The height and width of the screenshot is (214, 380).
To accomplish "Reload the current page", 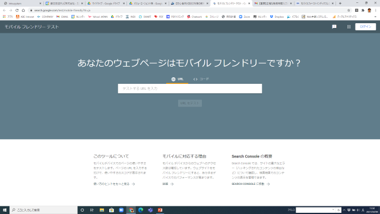I will [x=17, y=11].
